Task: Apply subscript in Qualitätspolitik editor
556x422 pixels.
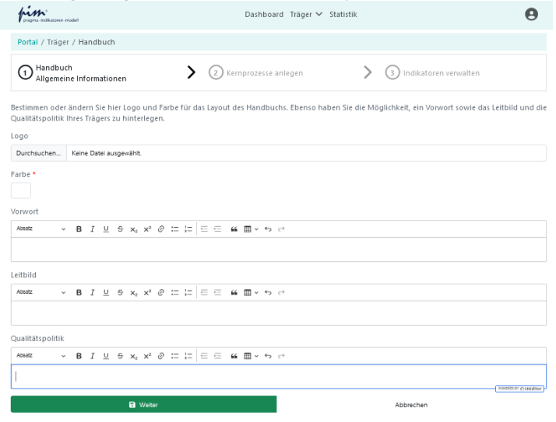Action: (x=133, y=355)
